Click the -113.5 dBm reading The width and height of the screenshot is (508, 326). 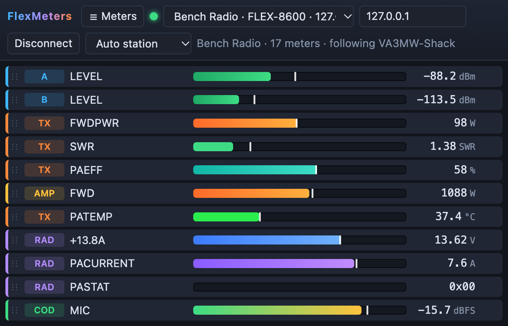tap(446, 100)
